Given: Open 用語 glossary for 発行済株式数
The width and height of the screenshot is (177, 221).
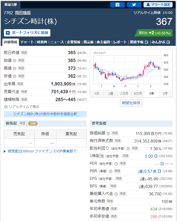Looking at the screenshot, I should (x=118, y=141).
